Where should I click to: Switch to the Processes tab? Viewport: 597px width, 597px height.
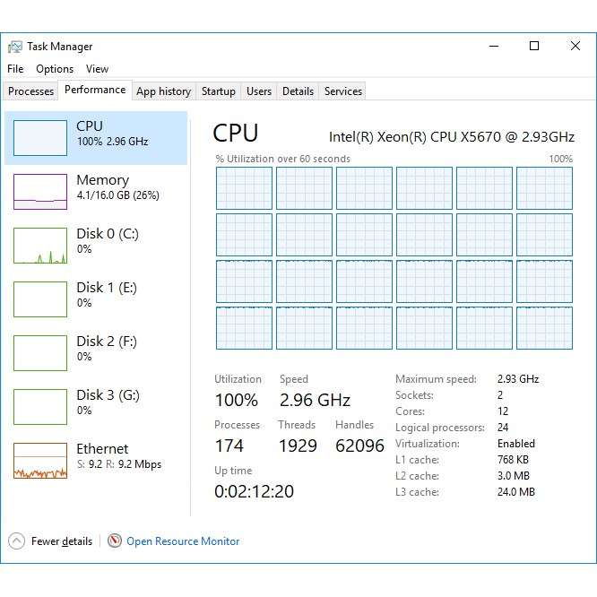tap(31, 91)
